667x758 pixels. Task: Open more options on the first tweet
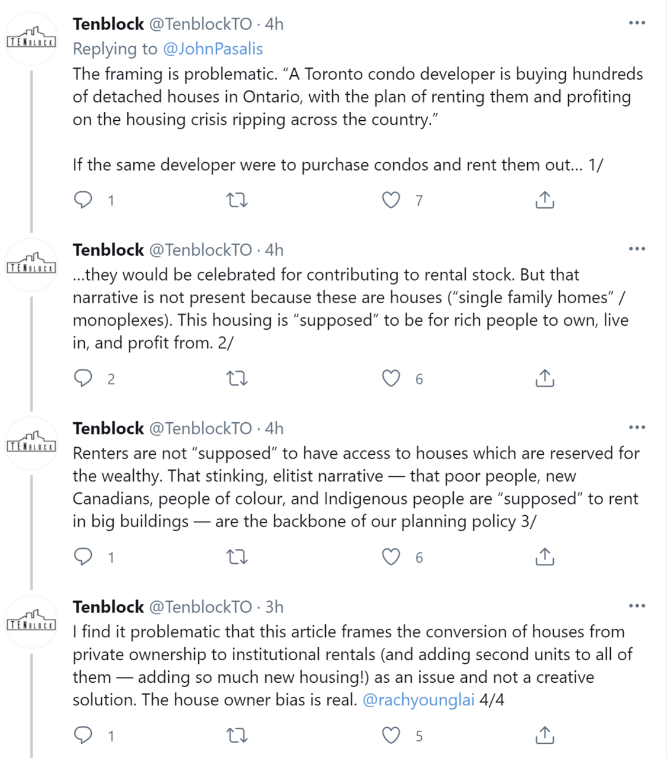click(637, 23)
